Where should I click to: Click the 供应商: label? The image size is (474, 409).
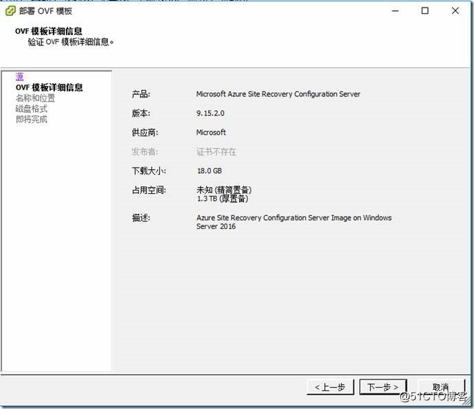[x=145, y=132]
